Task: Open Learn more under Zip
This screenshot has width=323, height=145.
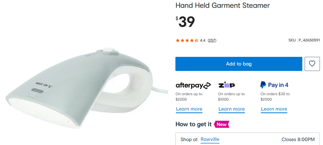Action: point(231,109)
